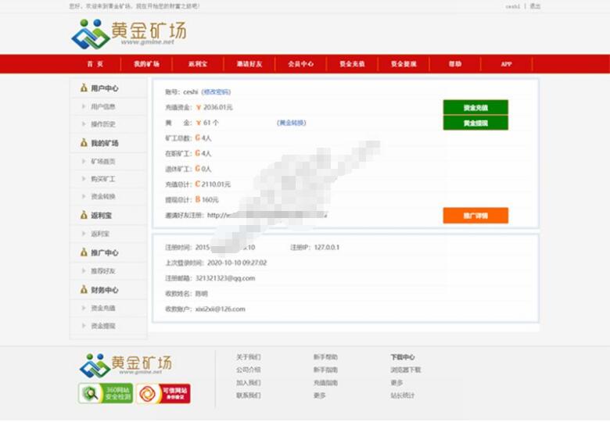
Task: Select 操作历史 in the left sidebar
Action: [x=103, y=124]
